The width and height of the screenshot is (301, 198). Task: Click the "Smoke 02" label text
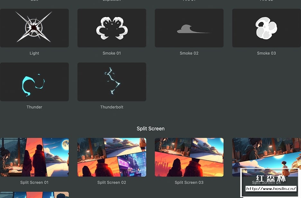[189, 53]
